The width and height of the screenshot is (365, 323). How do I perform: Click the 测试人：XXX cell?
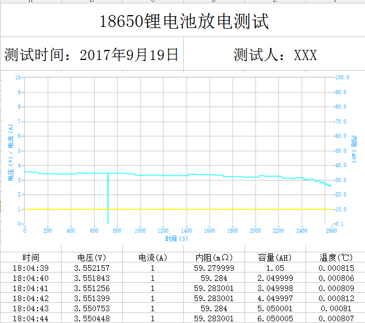(x=274, y=54)
